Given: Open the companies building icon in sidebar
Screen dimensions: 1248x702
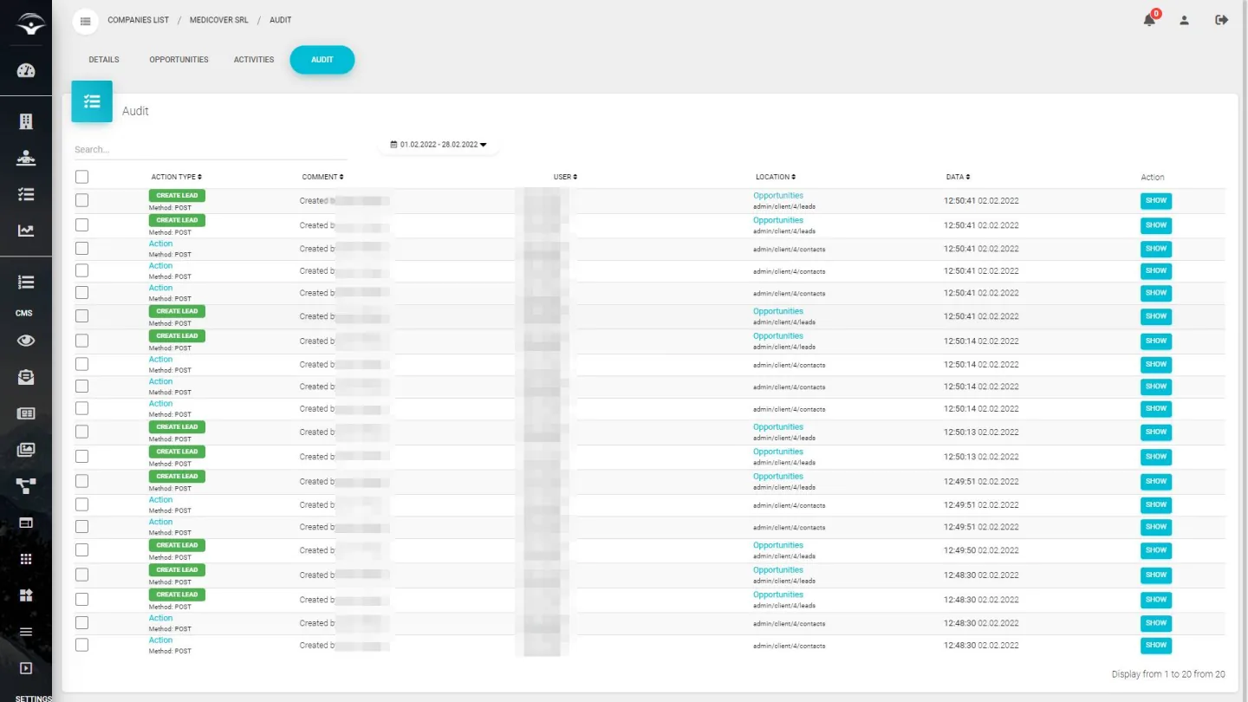Looking at the screenshot, I should tap(26, 121).
